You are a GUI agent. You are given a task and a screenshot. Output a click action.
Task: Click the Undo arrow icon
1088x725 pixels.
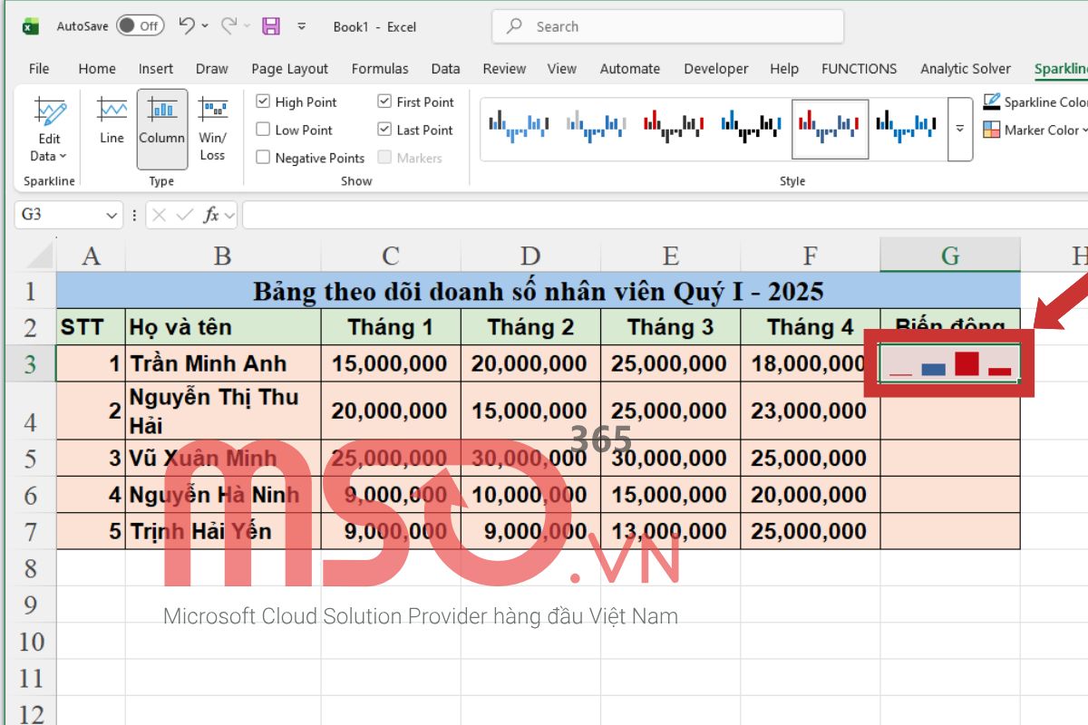[x=187, y=26]
